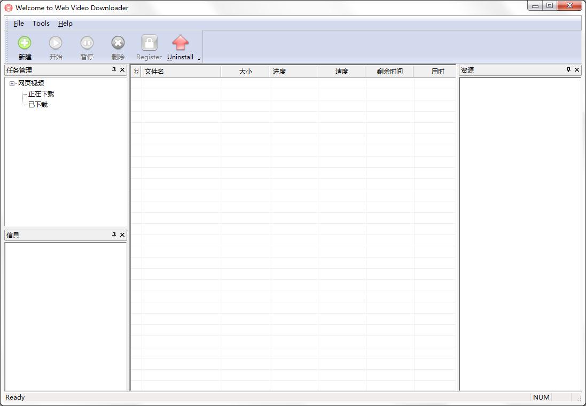
Task: Sort list by 文件名 column header
Action: pos(181,72)
